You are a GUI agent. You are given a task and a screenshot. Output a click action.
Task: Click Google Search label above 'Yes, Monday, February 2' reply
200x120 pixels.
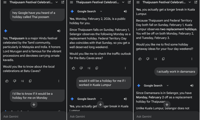click(86, 11)
